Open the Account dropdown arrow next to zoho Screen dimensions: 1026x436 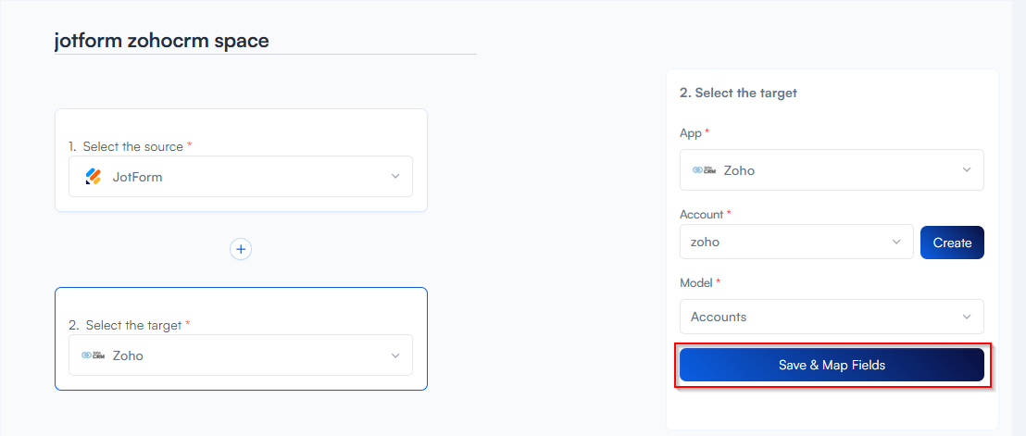(x=896, y=243)
